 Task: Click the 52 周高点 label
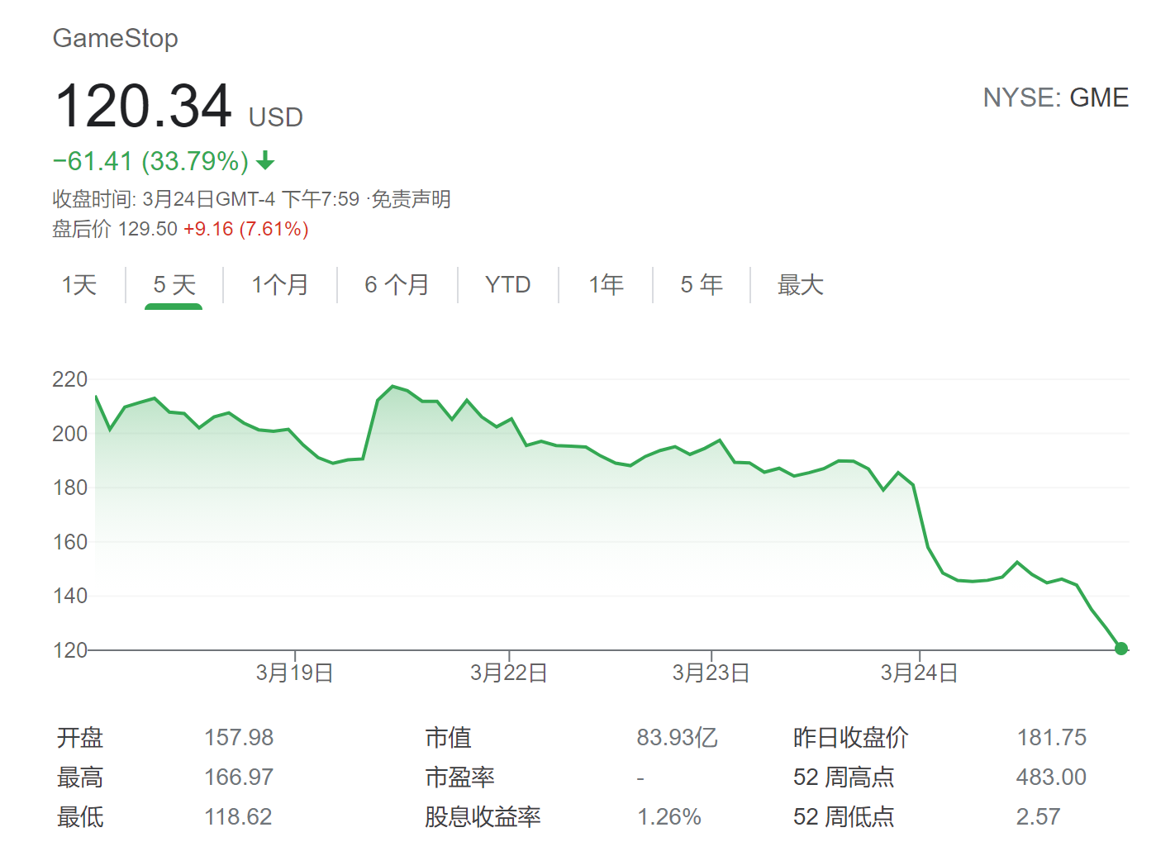[x=844, y=777]
